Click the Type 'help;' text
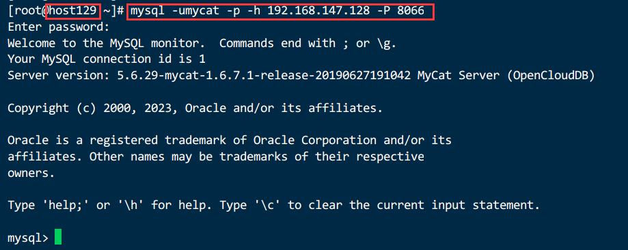The height and width of the screenshot is (250, 628). 52,206
